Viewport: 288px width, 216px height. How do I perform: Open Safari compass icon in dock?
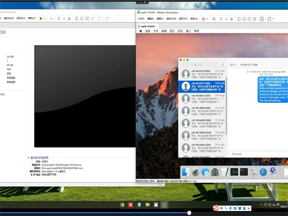point(263,172)
